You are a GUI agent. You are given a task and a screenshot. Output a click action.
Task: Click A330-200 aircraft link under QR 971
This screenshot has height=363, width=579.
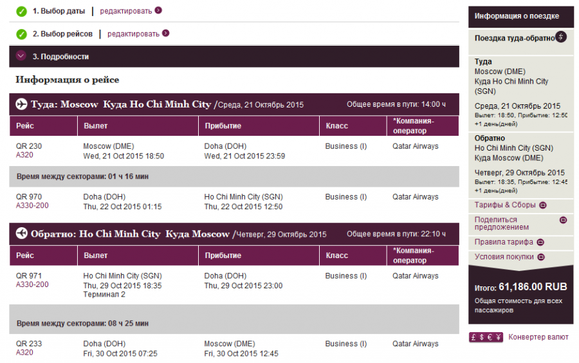coord(32,284)
